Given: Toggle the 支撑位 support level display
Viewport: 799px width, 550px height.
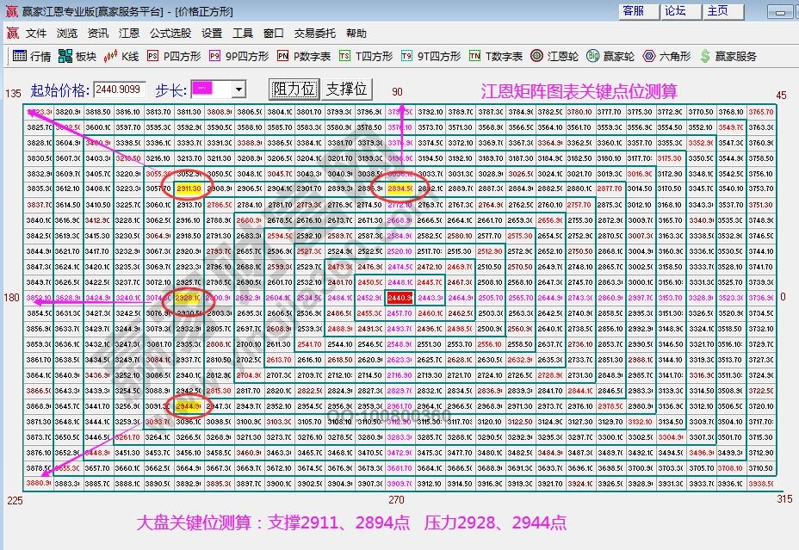Looking at the screenshot, I should tap(347, 87).
